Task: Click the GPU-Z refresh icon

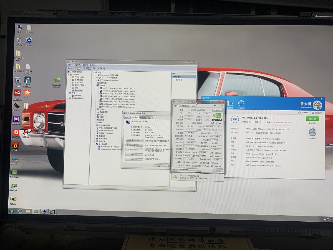Action: tap(219, 106)
